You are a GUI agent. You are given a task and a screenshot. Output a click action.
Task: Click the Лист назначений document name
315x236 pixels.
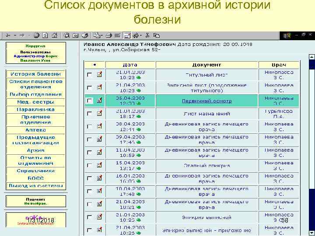[x=206, y=114]
